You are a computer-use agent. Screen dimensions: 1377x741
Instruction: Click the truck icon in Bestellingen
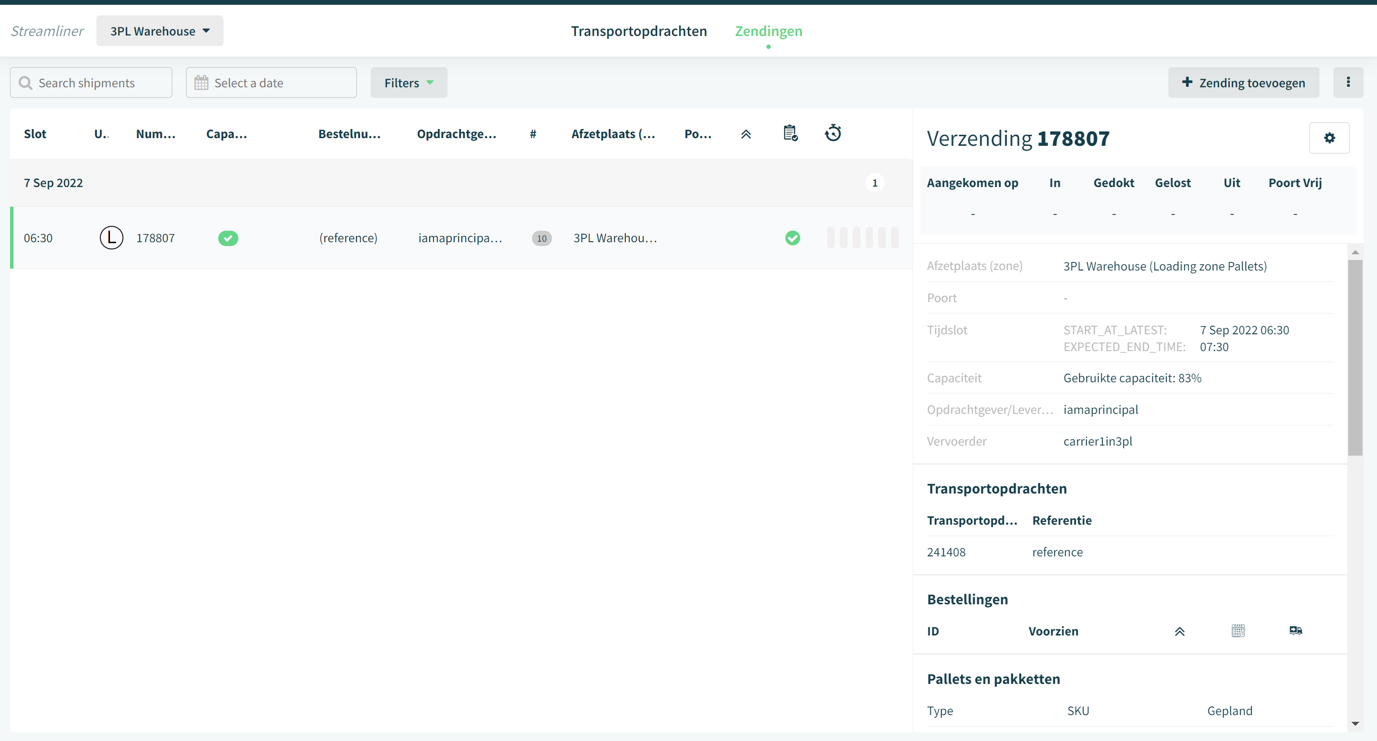pos(1295,631)
